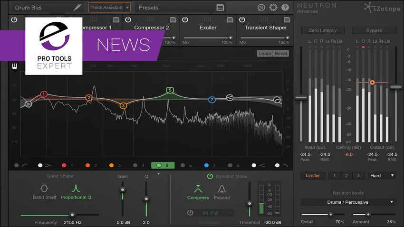Expand the small arrow next to Q
The width and height of the screenshot is (404, 227).
158,174
